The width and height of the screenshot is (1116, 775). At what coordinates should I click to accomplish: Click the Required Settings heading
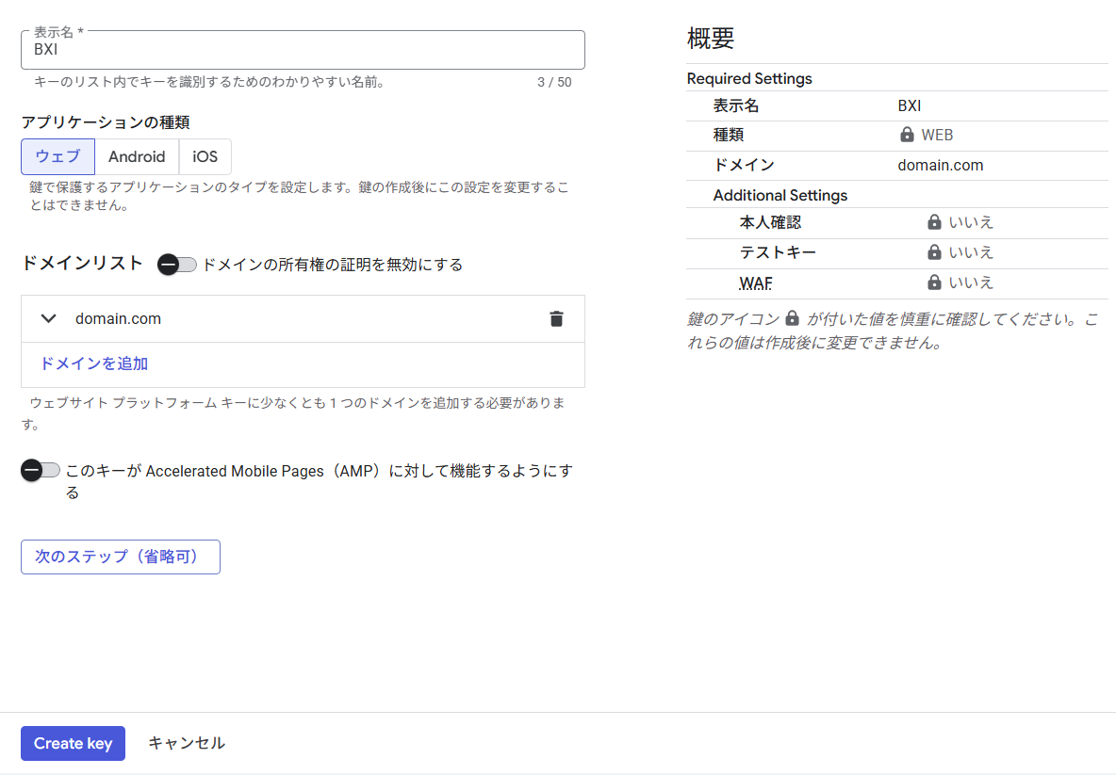749,79
